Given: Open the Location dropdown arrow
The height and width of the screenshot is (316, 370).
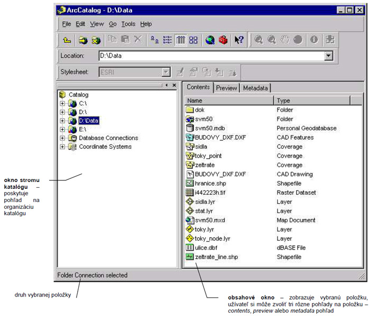Looking at the screenshot, I should [x=328, y=56].
